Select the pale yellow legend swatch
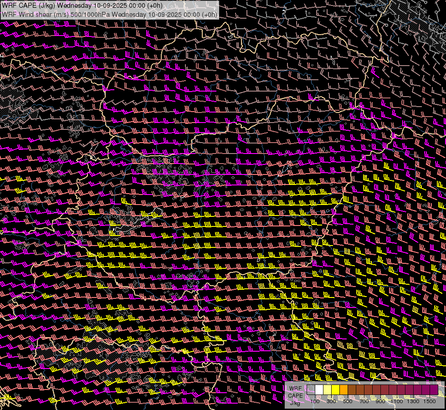Viewport: 446px width, 410px height. click(x=327, y=390)
